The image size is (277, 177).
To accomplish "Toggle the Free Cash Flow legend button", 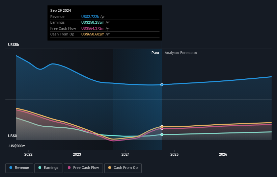I will (x=83, y=168).
